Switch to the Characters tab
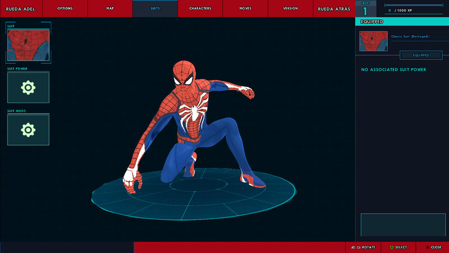Image resolution: width=449 pixels, height=253 pixels. 200,8
